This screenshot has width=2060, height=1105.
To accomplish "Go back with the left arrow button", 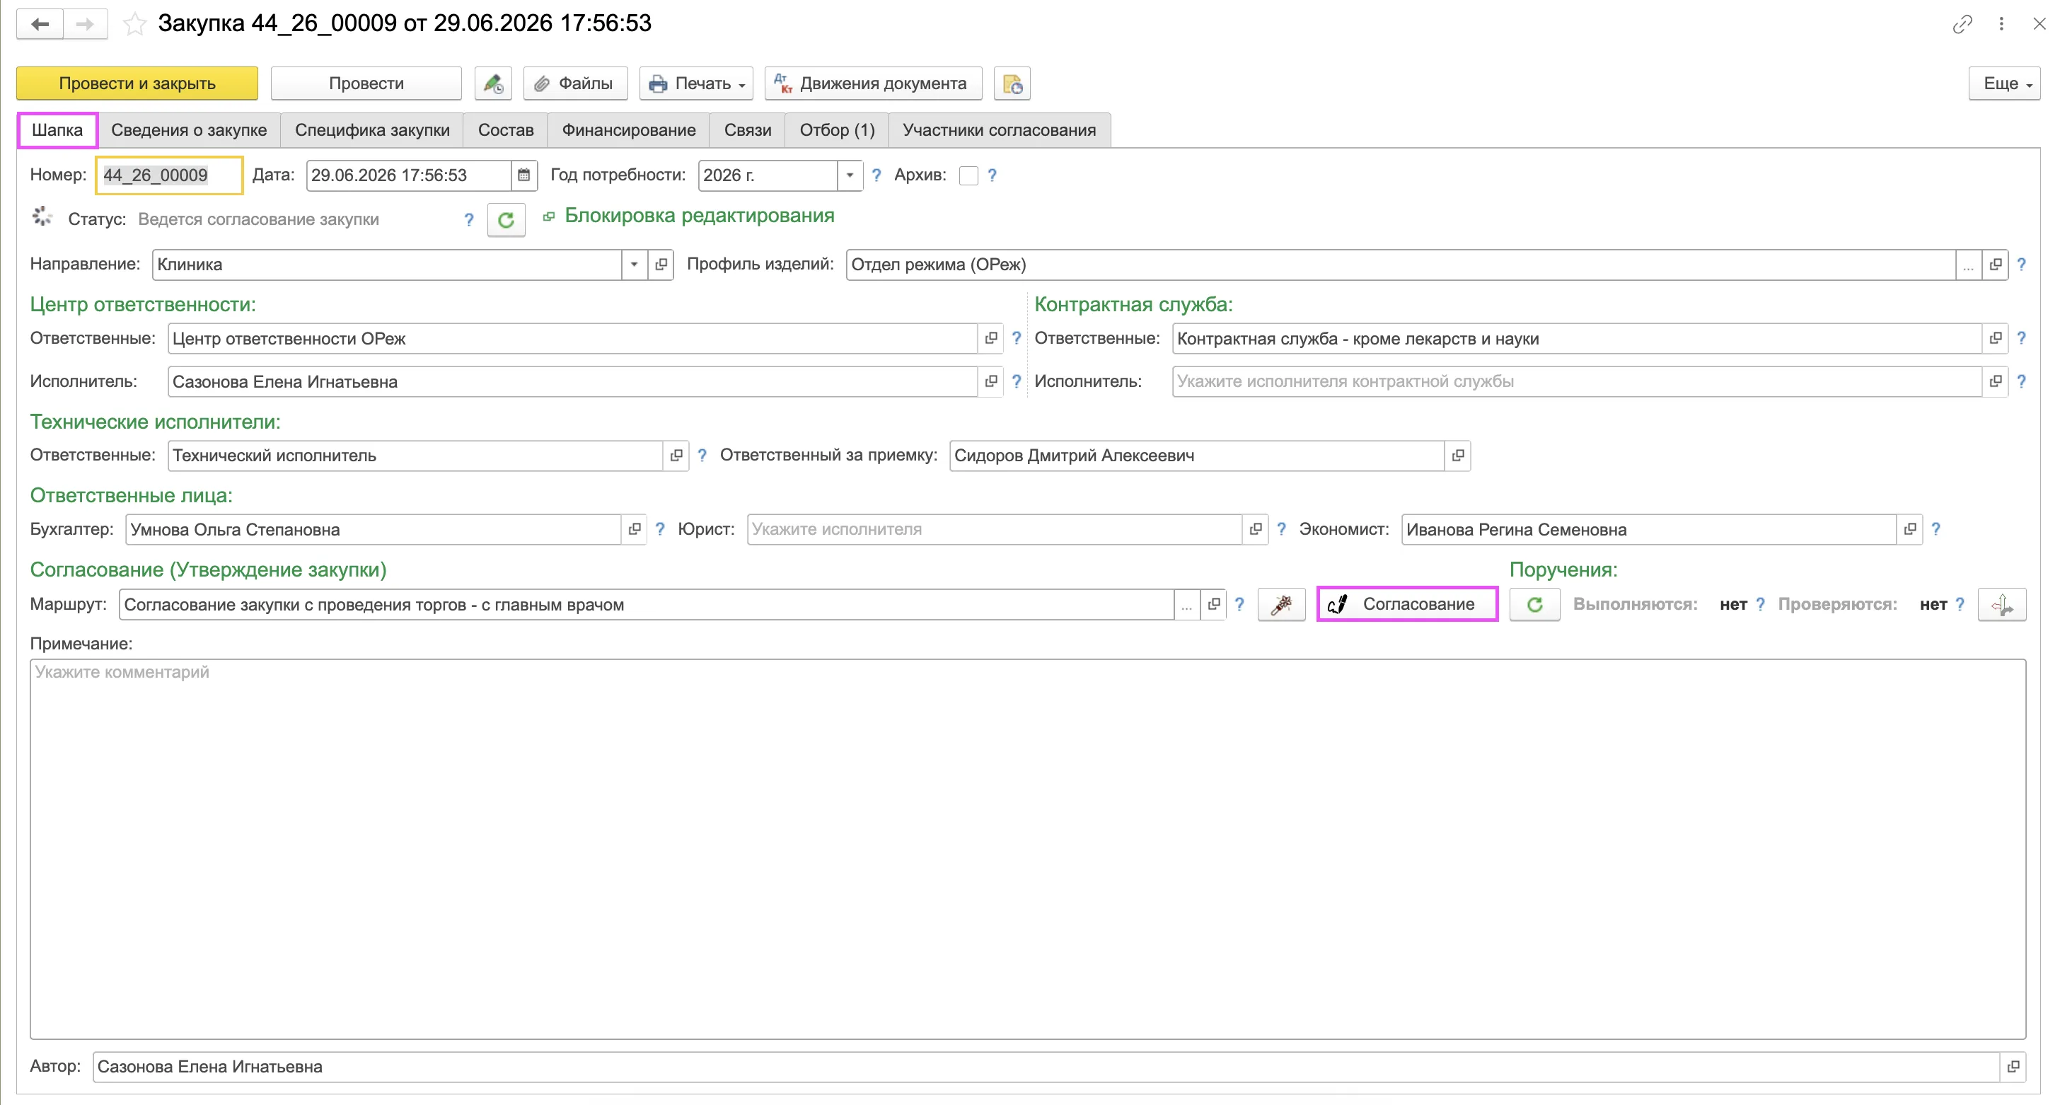I will (x=40, y=24).
